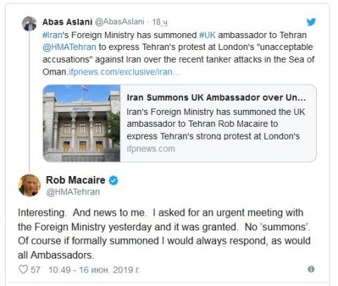The image size is (338, 286).
Task: Open the 10:49 - 16 июн. 2019 timestamp
Action: (94, 270)
